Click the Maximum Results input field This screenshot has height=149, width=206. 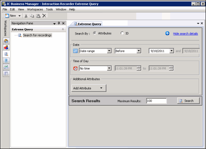[156, 101]
